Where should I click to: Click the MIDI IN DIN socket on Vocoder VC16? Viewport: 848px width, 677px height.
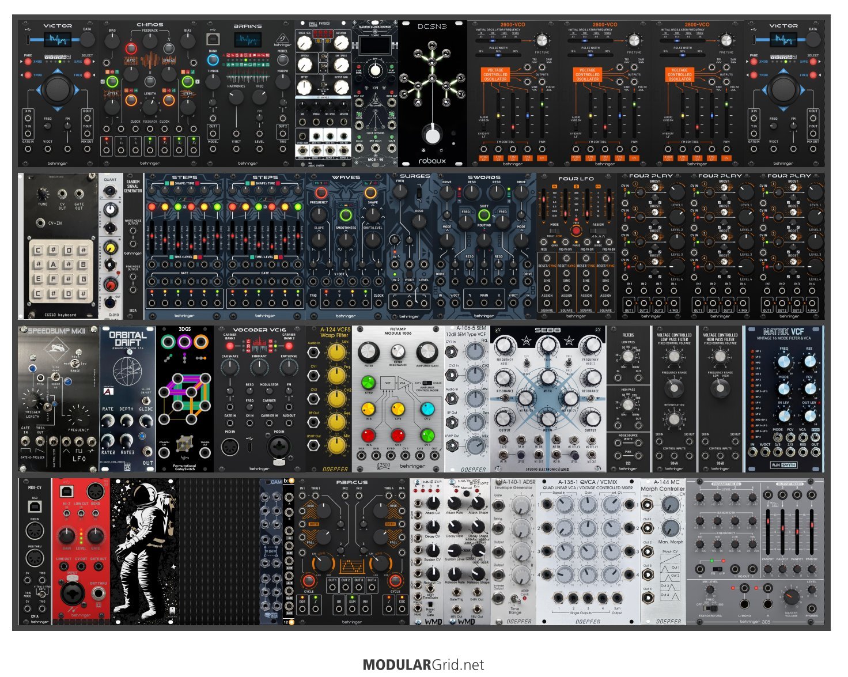point(230,447)
